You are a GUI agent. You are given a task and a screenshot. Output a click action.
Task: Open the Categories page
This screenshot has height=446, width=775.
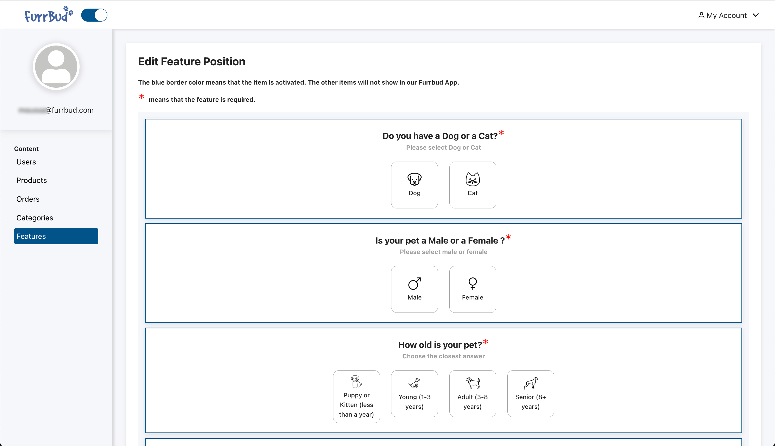[x=35, y=218]
